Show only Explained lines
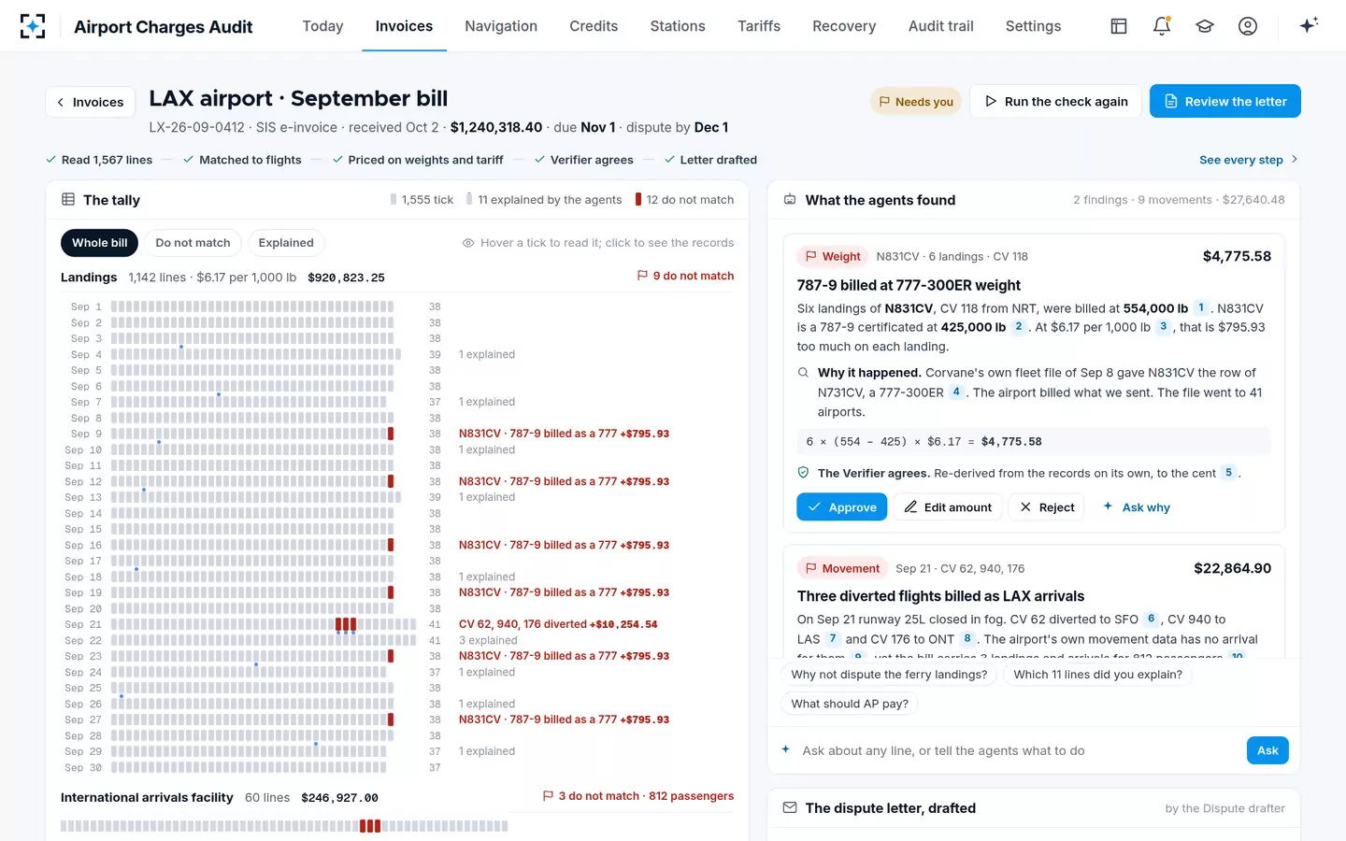 point(286,243)
